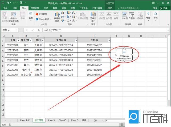Screen dimensions: 171x127
Task: Switch to the Sheet5 worksheet tab
Action: 63,120
